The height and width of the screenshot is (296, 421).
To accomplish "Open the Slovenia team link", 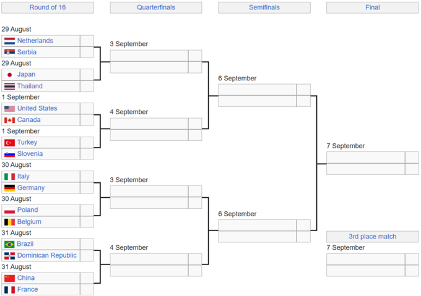I will 30,154.
